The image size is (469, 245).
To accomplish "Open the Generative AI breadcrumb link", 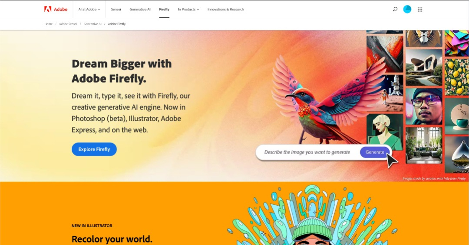I will [92, 24].
